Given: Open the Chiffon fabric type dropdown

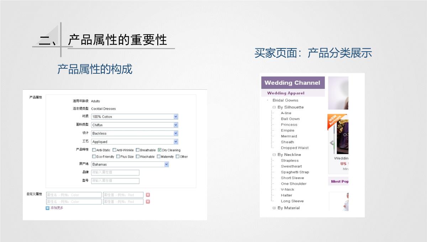Looking at the screenshot, I should (175, 125).
